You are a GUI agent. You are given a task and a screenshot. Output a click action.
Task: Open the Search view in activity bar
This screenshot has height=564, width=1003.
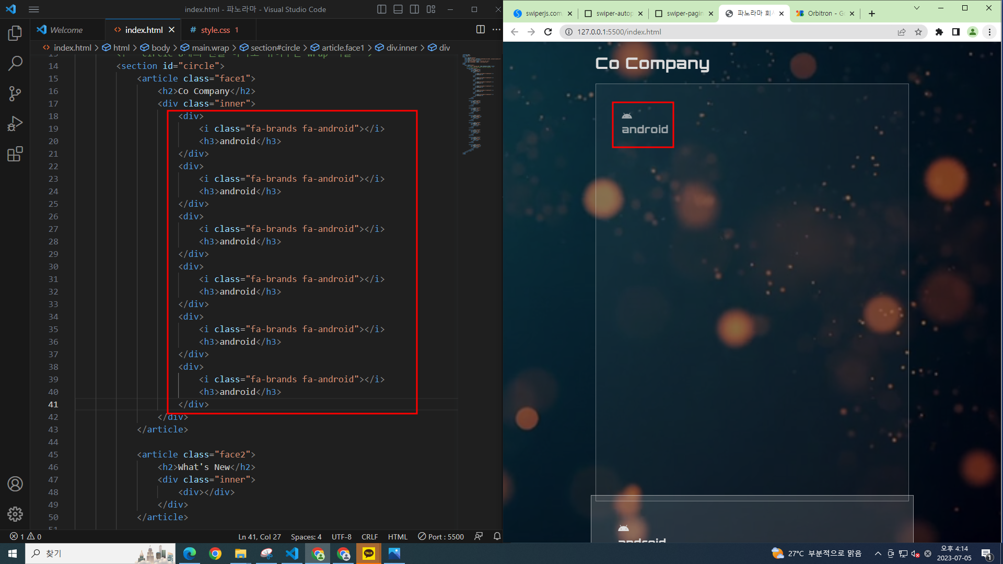pyautogui.click(x=15, y=64)
